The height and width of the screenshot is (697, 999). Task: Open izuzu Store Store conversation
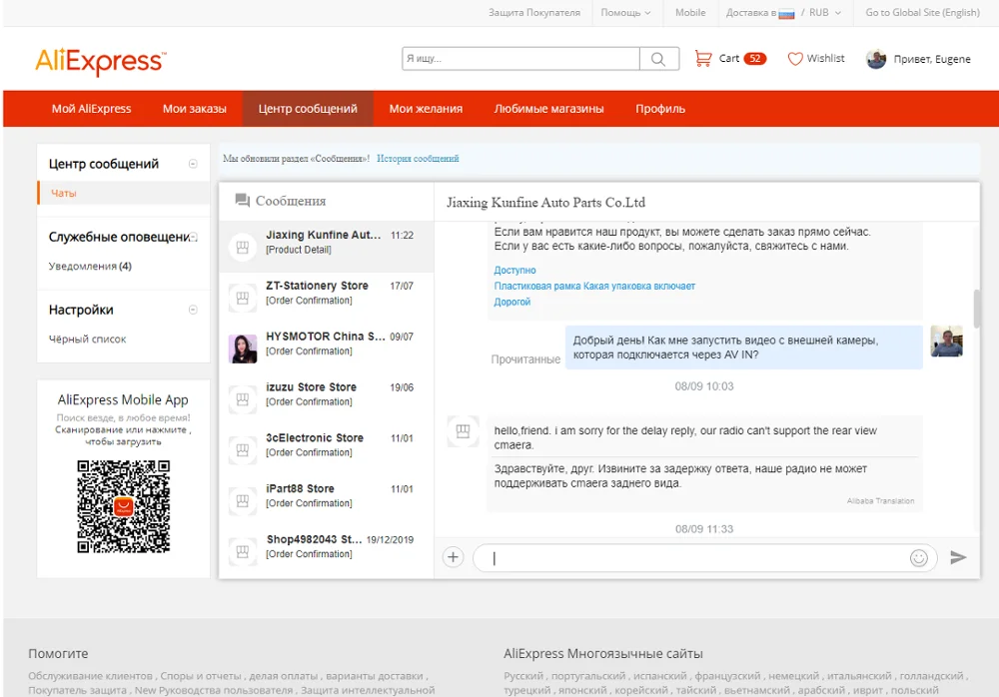point(327,399)
